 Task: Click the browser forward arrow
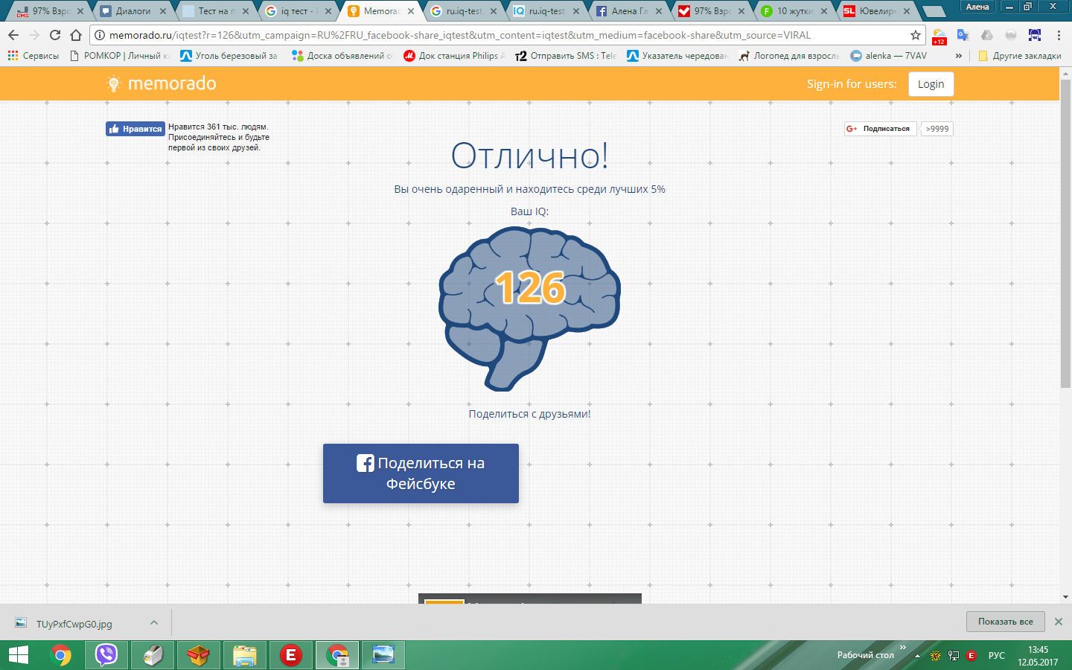(34, 35)
